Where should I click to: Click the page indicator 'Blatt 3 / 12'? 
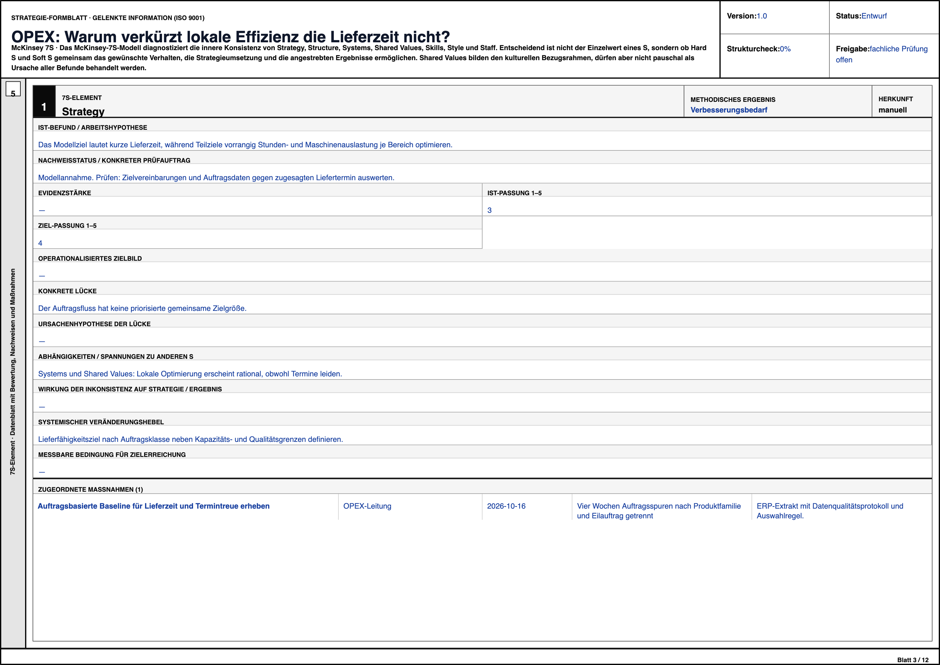pyautogui.click(x=913, y=660)
